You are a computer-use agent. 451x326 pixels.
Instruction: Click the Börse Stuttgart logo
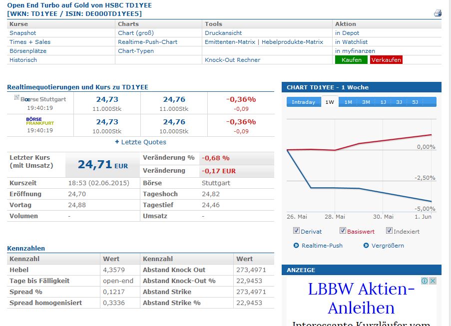[40, 99]
